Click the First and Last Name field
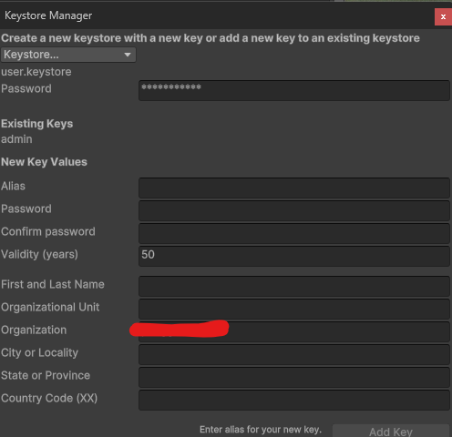This screenshot has height=437, width=452. 294,286
